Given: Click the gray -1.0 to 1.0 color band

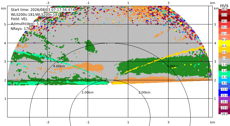Looking at the screenshot, I should coord(224,62).
